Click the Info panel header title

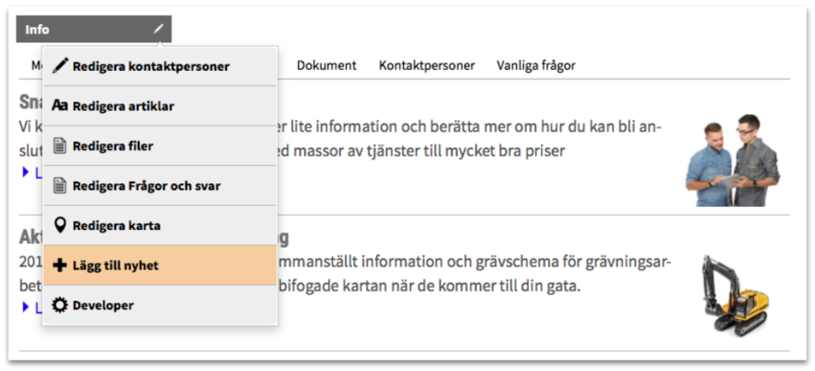point(37,29)
